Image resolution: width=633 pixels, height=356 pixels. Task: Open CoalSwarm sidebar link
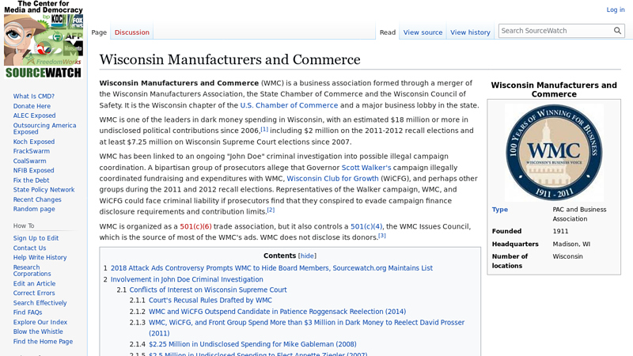click(x=29, y=161)
